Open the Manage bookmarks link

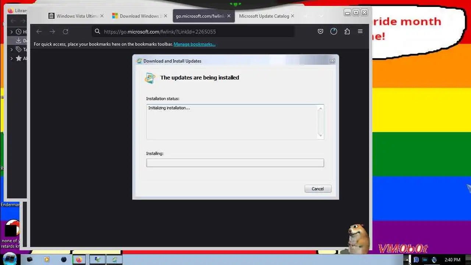195,44
